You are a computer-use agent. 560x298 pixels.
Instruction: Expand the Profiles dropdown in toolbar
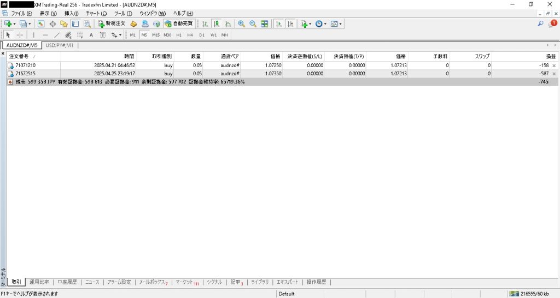[30, 24]
